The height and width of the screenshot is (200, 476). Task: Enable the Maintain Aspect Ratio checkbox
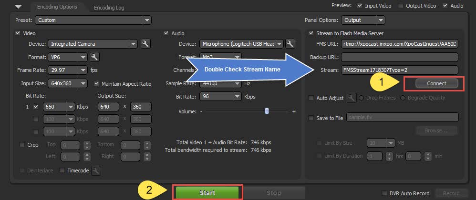click(x=97, y=84)
